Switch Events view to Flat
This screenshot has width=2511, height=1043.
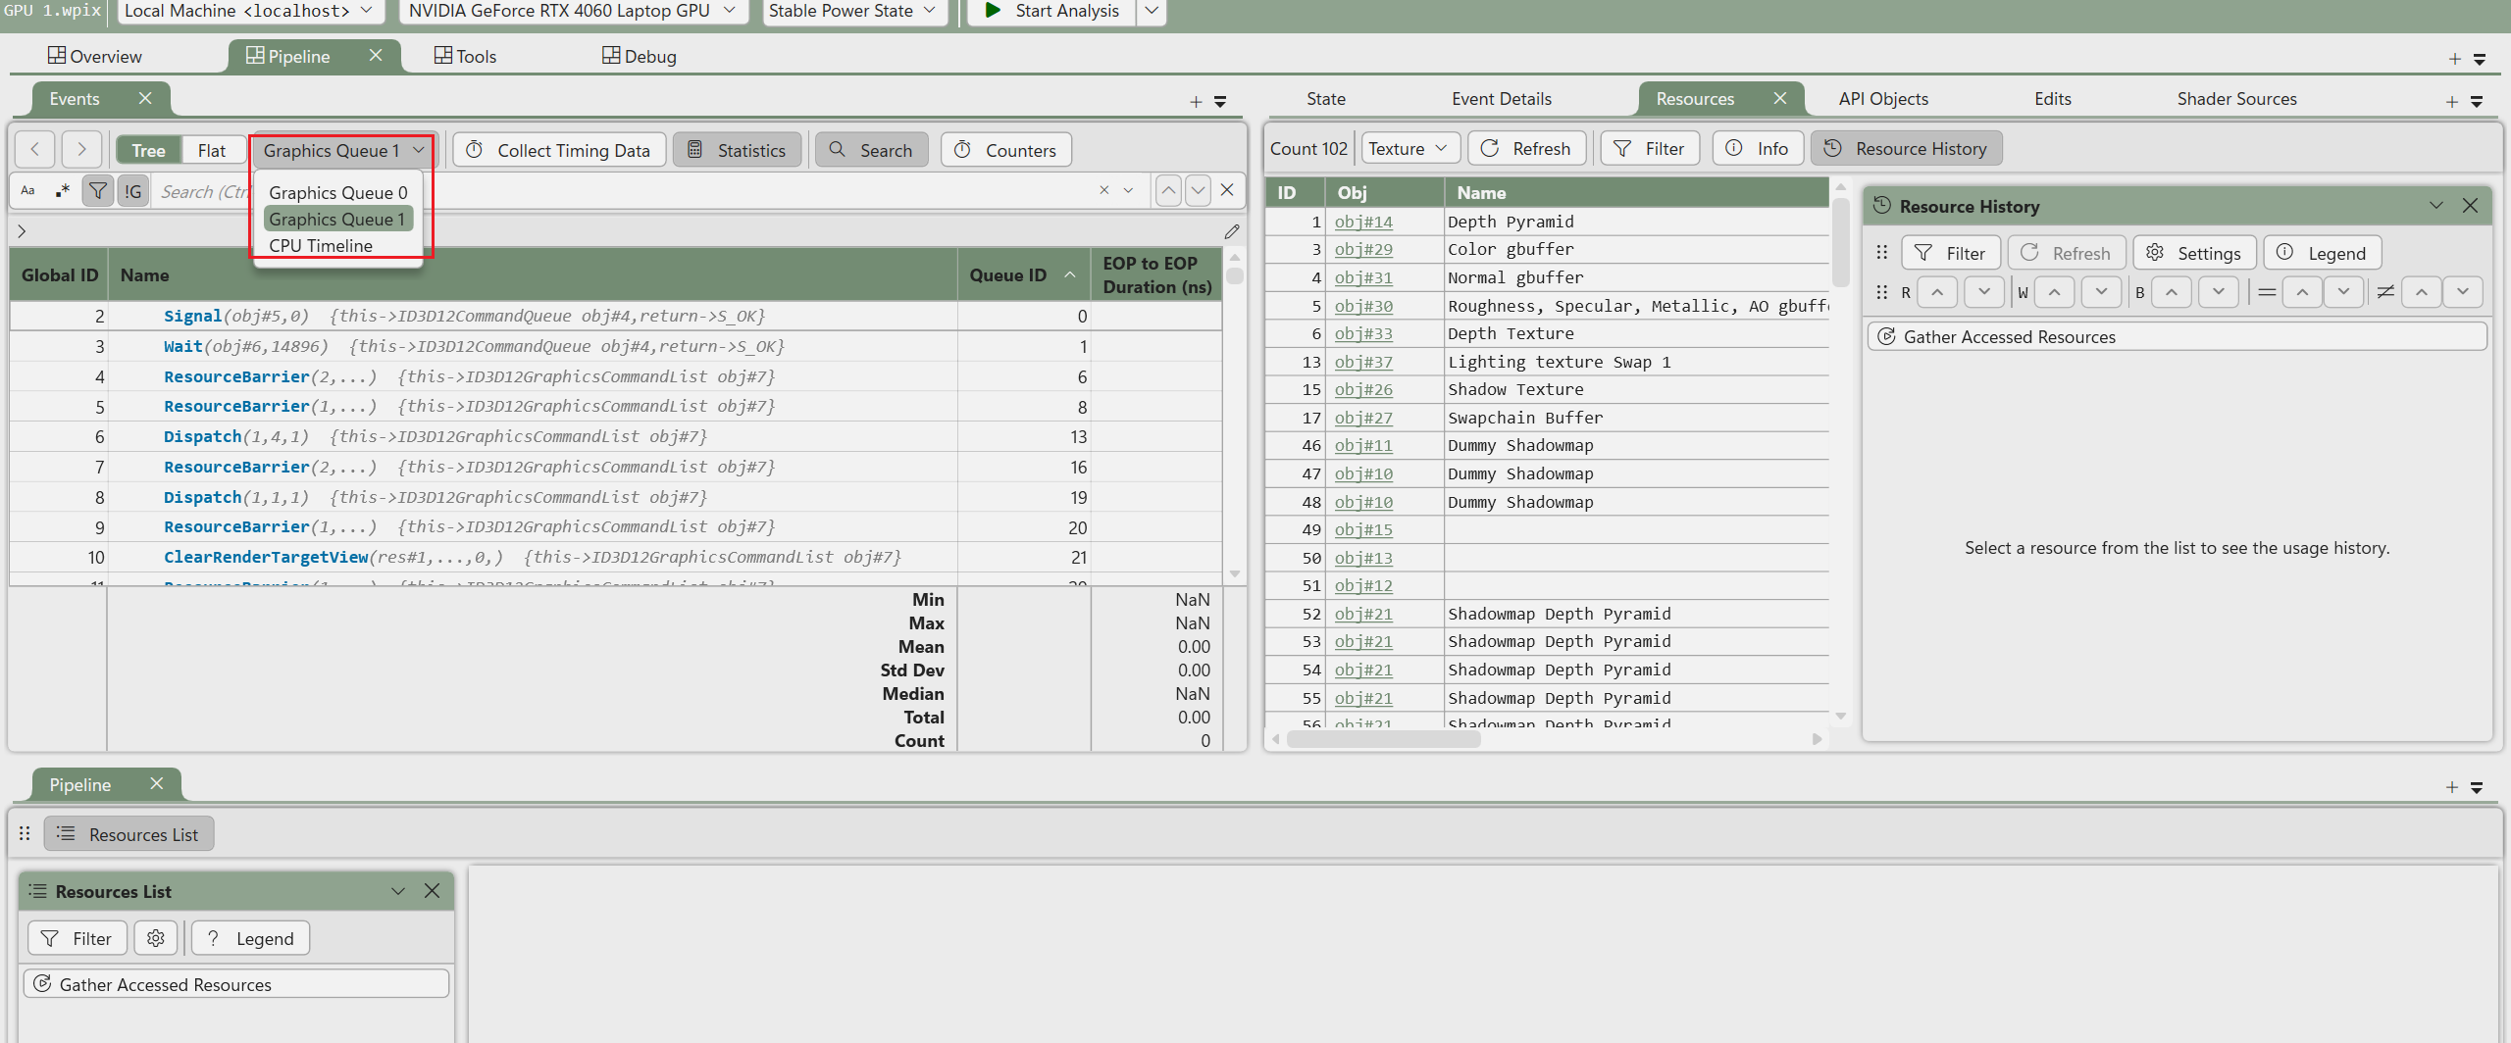point(212,150)
